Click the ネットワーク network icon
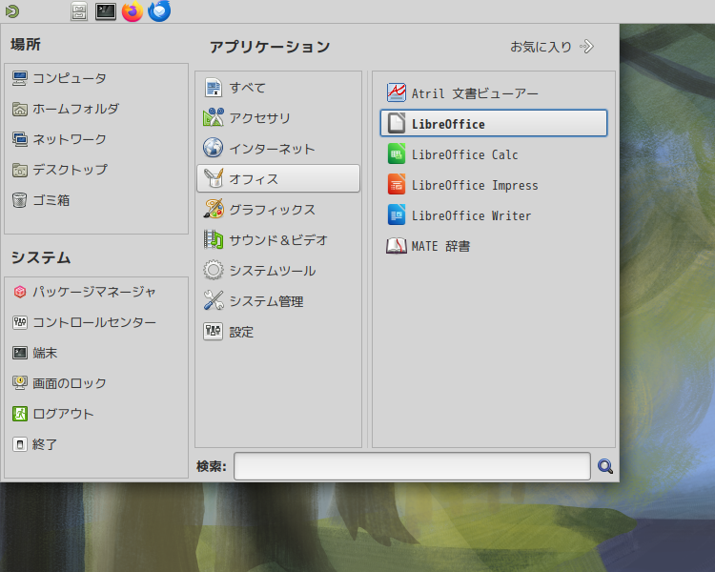The image size is (715, 572). (x=20, y=139)
